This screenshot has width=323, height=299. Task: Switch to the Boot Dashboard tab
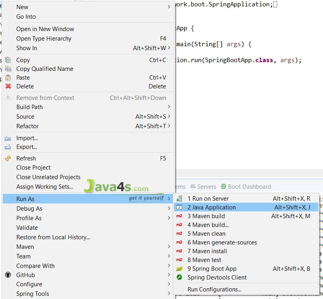pyautogui.click(x=246, y=187)
